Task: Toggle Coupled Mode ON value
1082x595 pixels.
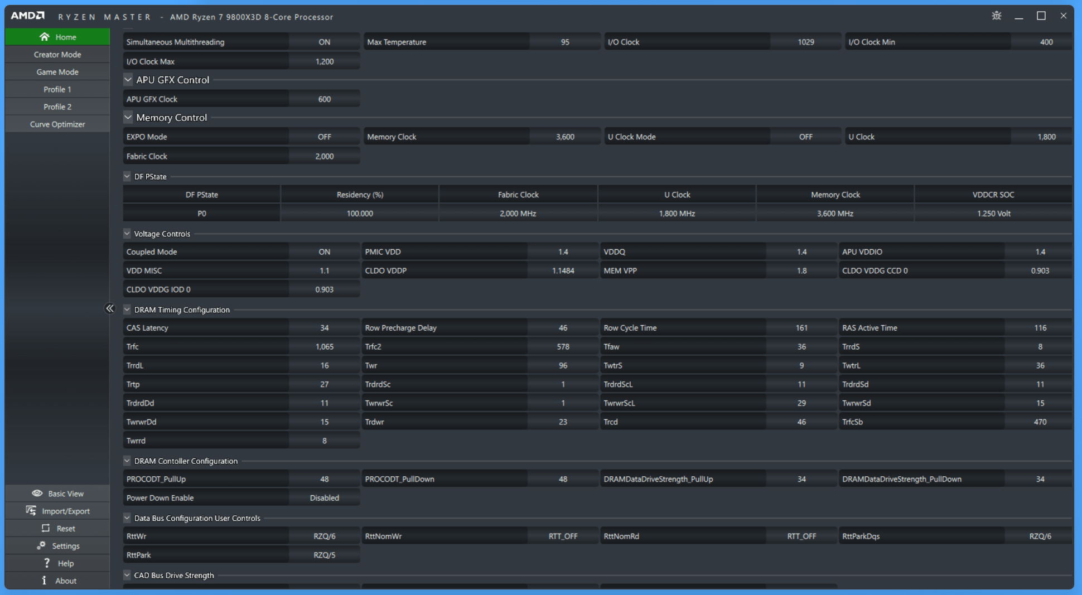Action: pos(324,251)
